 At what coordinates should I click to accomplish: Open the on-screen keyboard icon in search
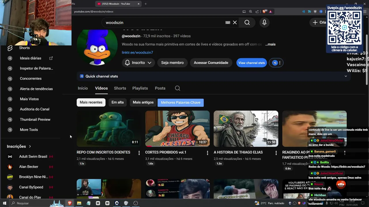[228, 22]
